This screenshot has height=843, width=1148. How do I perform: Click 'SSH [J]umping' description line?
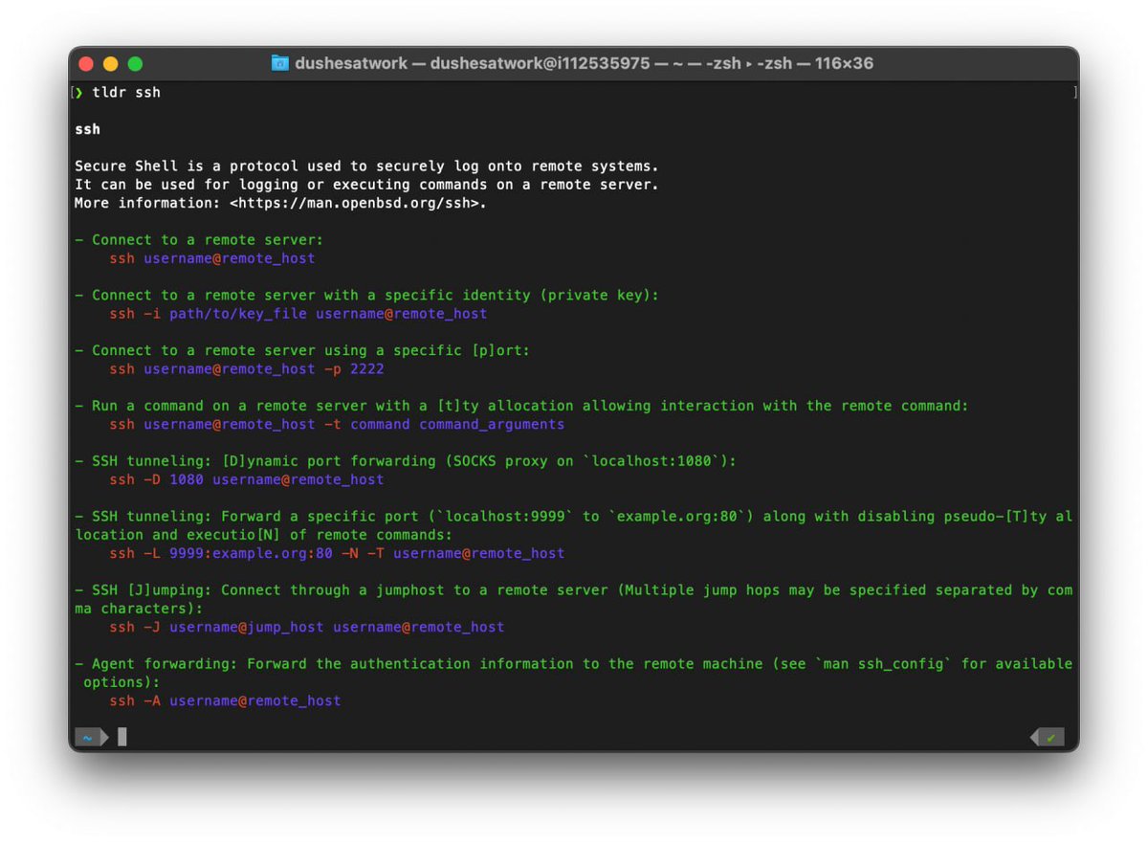click(x=574, y=590)
